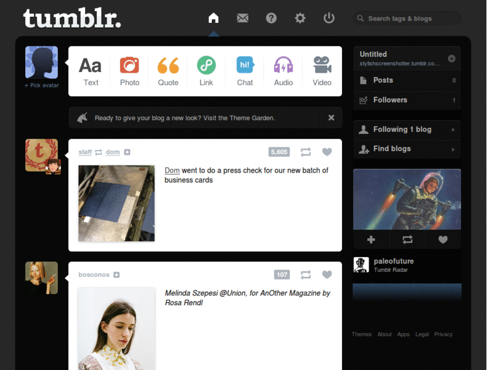View the 5,605 notes count
Image resolution: width=493 pixels, height=370 pixels.
[279, 152]
